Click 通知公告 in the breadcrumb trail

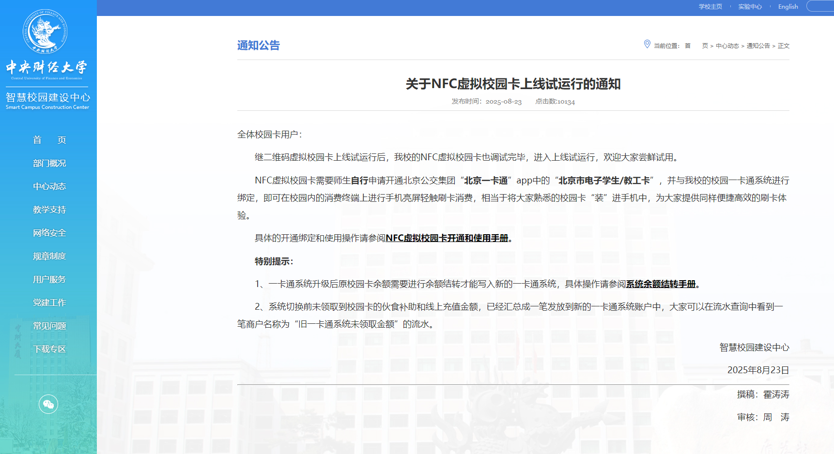click(757, 45)
